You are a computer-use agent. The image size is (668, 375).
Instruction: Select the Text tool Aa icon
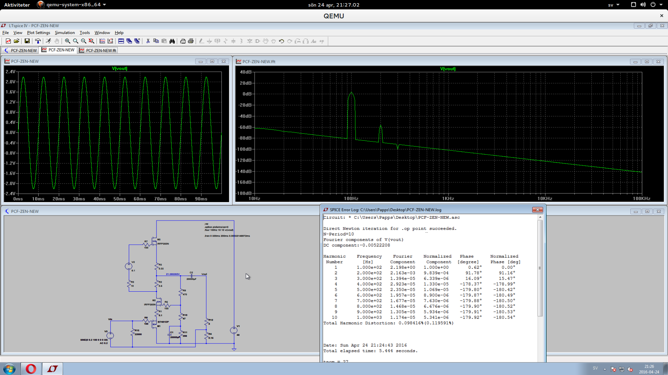click(313, 41)
